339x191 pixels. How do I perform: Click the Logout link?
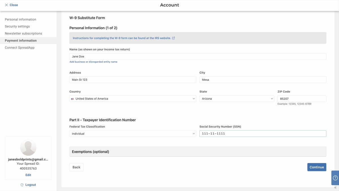click(31, 185)
